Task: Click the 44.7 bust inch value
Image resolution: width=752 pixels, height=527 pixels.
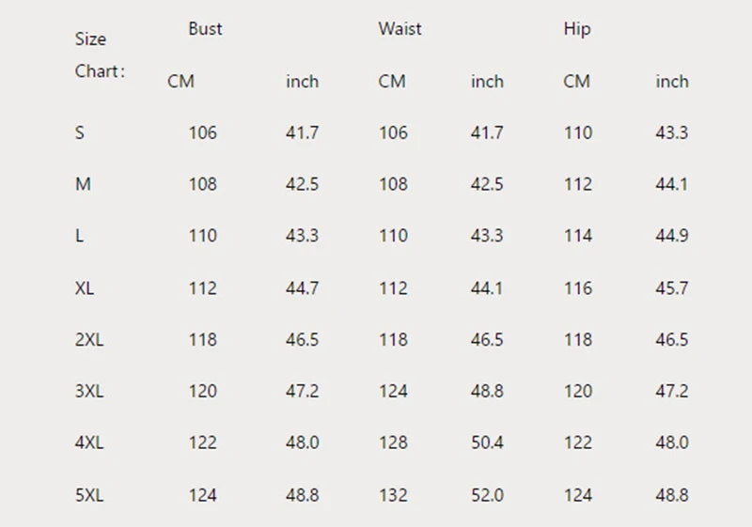Action: pyautogui.click(x=302, y=288)
